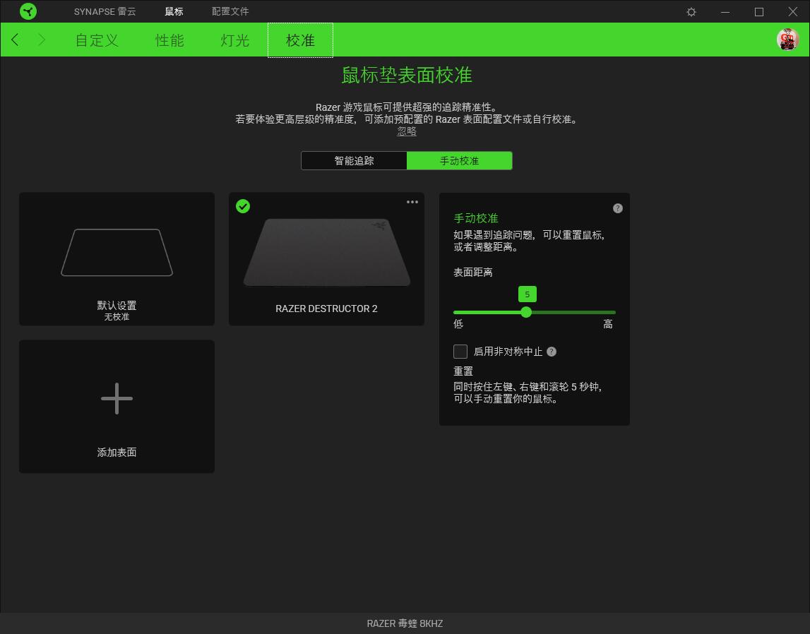The width and height of the screenshot is (810, 634).
Task: Open the Razer Destructor 2 three-dot menu
Action: pos(412,202)
